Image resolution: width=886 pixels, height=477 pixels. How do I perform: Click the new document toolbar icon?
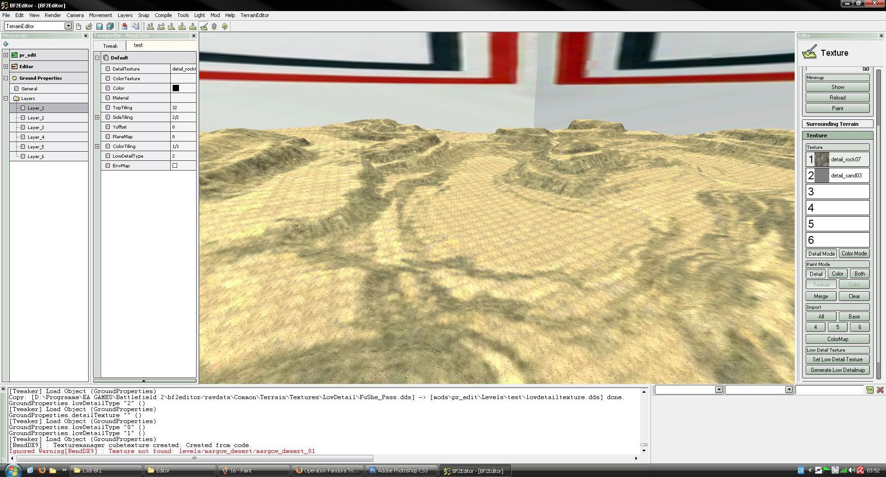[x=78, y=26]
